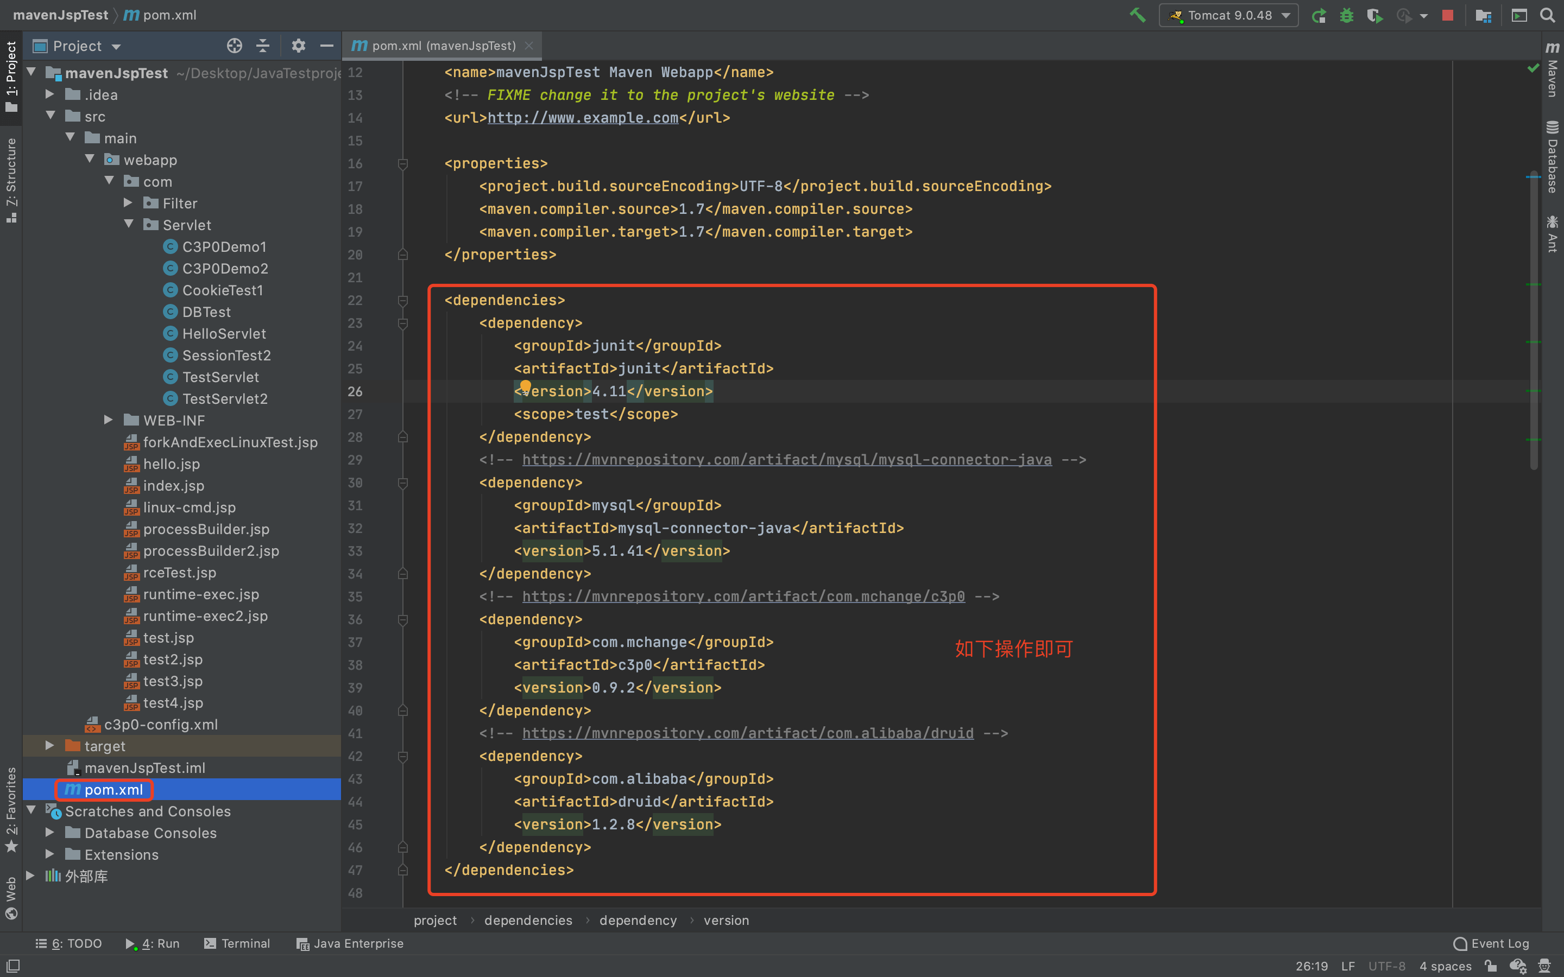Open the 4: Run tool window
The height and width of the screenshot is (977, 1564).
point(153,943)
